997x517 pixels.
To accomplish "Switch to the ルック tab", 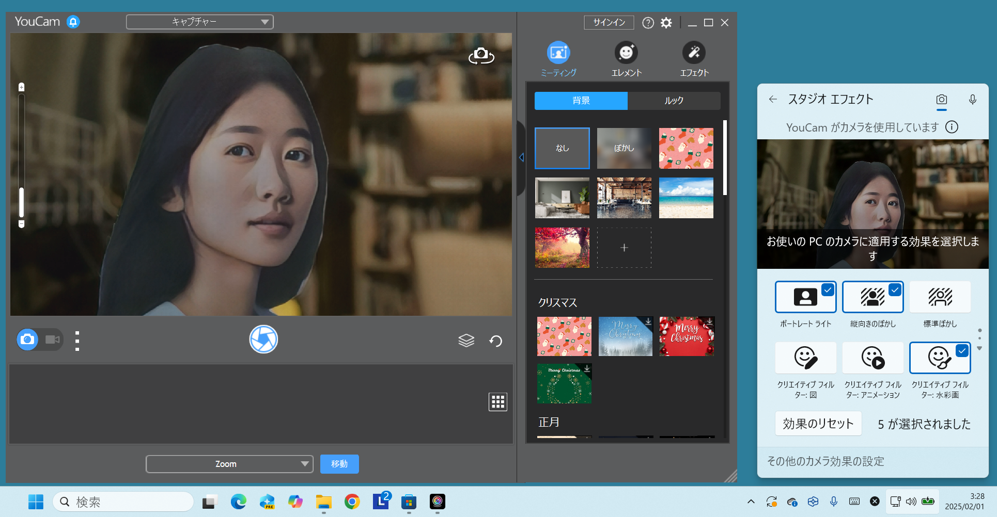I will click(x=674, y=101).
